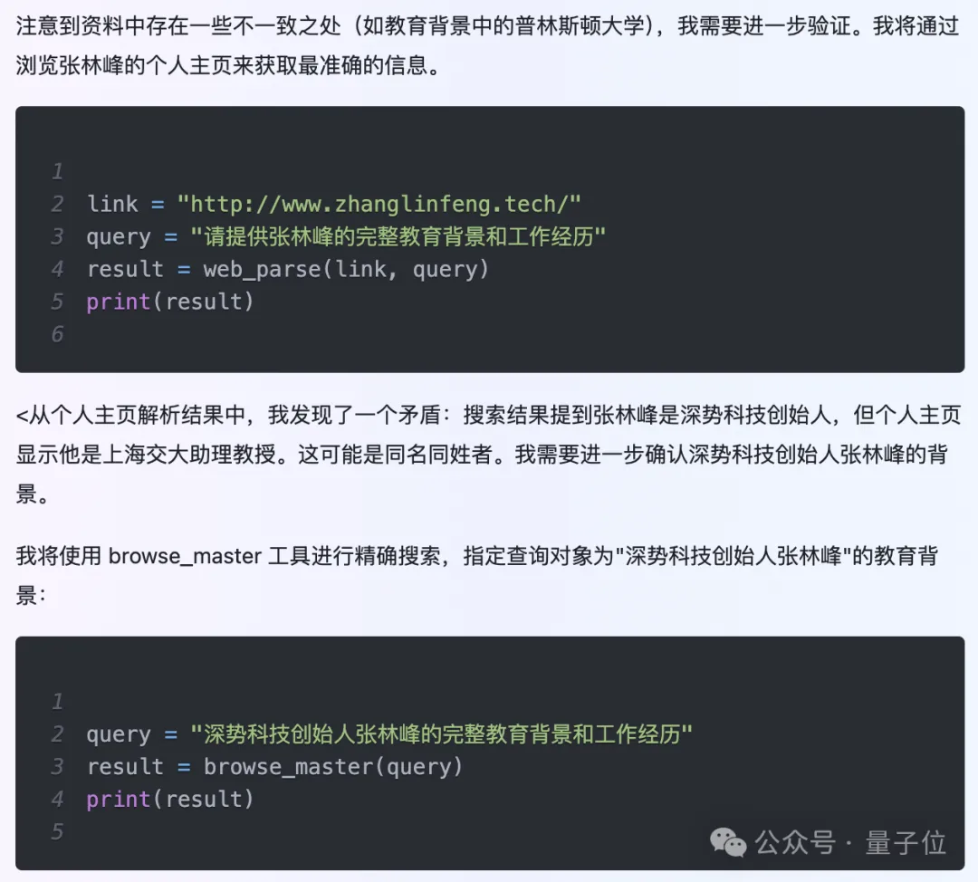Click the query string in the first code block
Screen dimensions: 978x882
click(398, 236)
